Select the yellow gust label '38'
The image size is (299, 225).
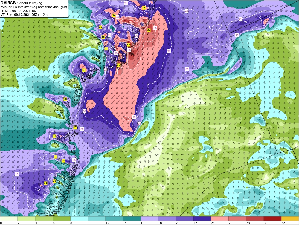point(149,30)
